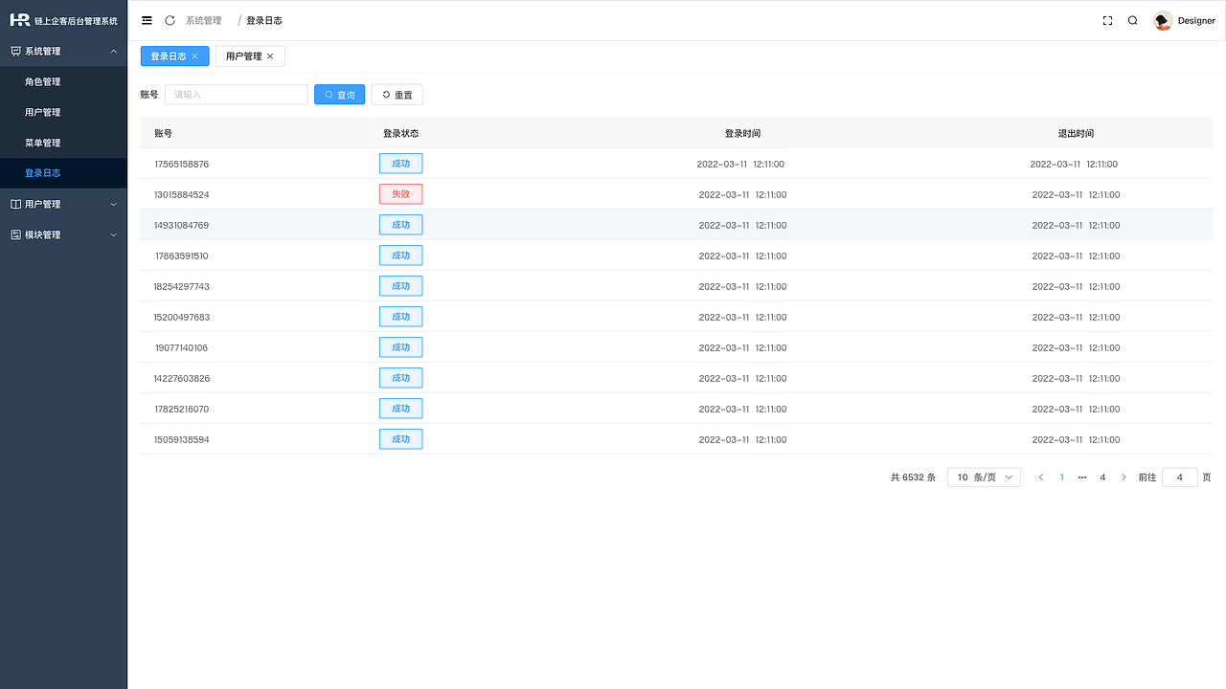Click account number 17825216070
1226x689 pixels.
(181, 409)
